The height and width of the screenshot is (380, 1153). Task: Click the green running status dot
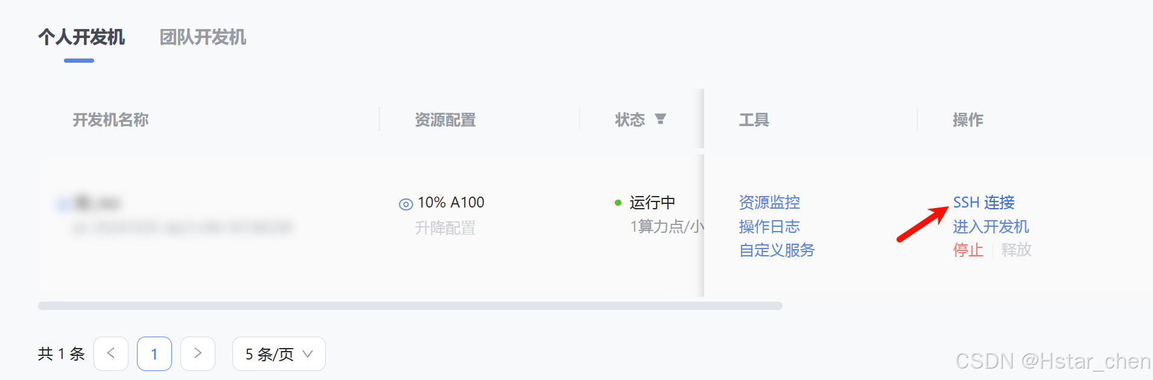pos(617,203)
